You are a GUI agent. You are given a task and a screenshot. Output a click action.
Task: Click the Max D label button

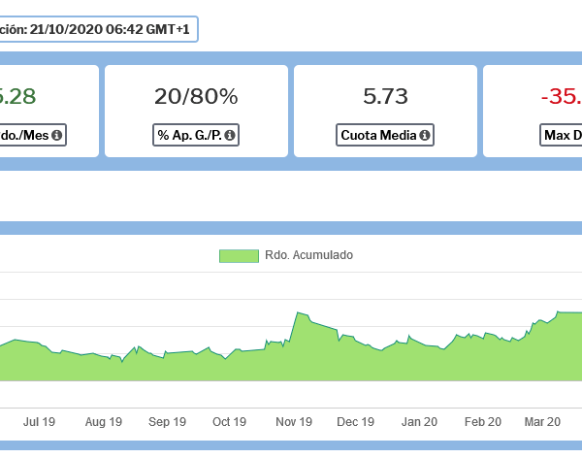561,135
